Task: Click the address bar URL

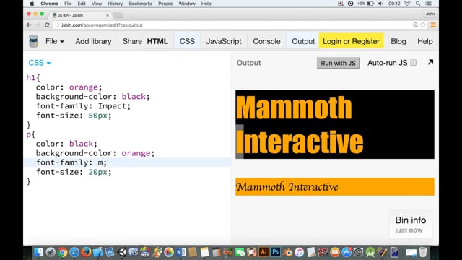Action: coord(102,25)
